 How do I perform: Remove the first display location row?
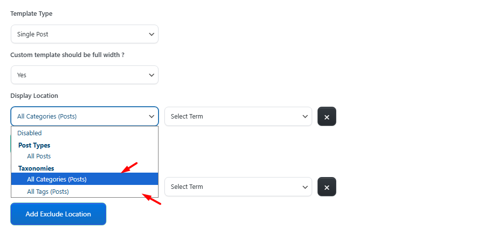point(326,117)
